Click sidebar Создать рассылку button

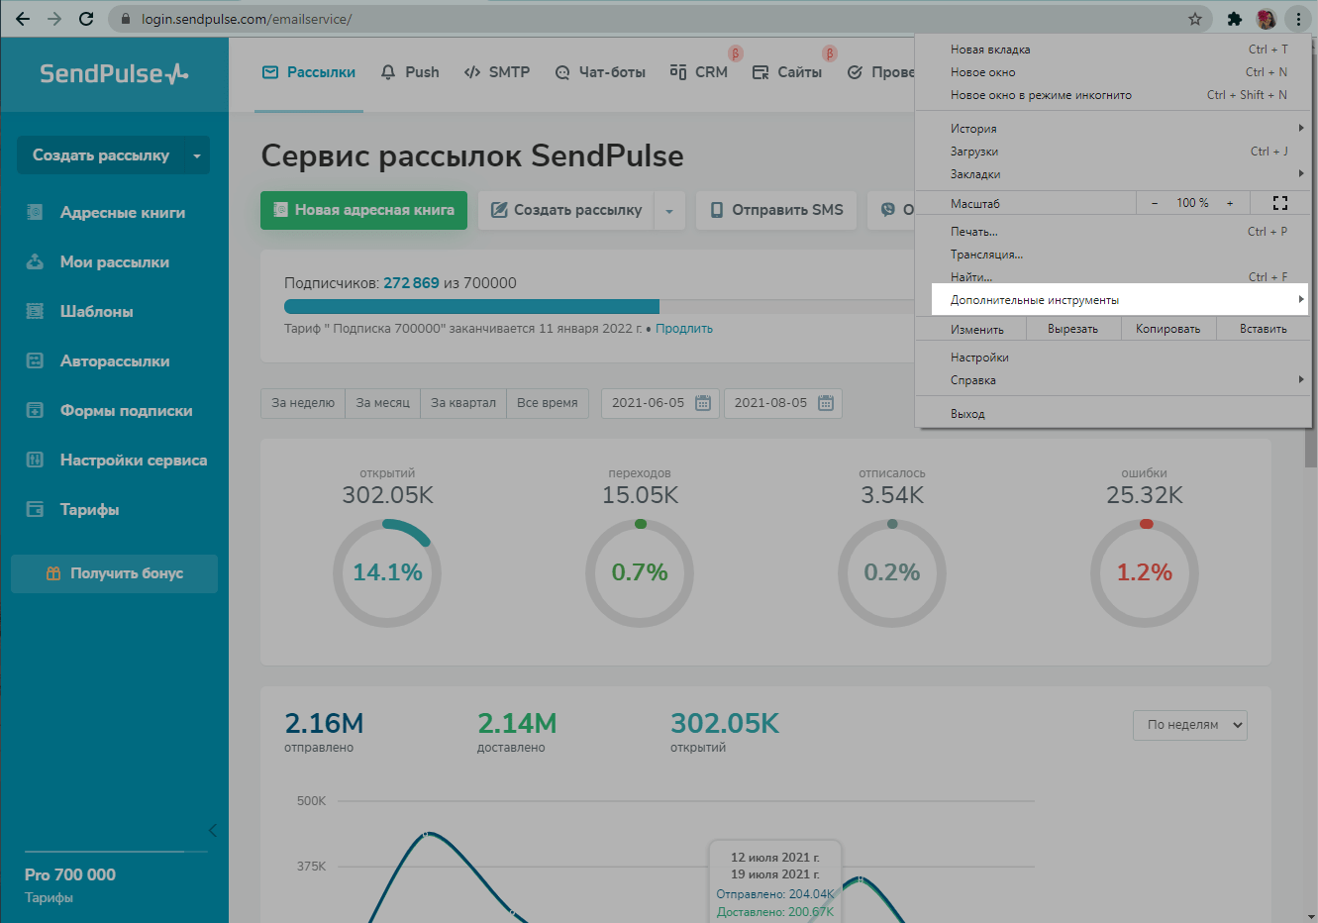coord(100,155)
